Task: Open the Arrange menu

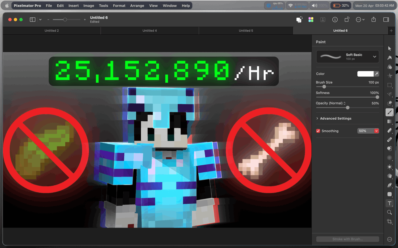Action: pyautogui.click(x=137, y=6)
